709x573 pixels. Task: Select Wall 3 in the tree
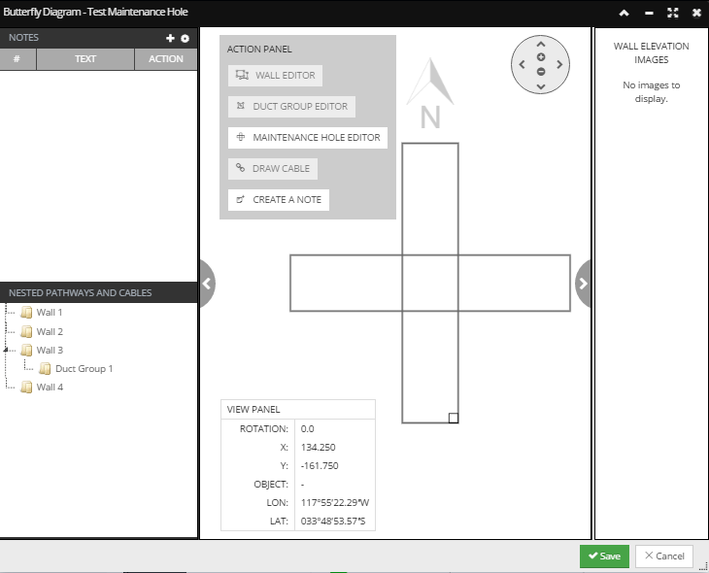50,351
